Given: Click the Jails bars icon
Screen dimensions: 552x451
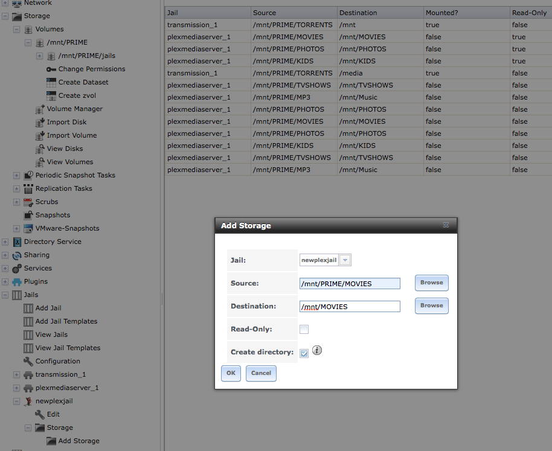Looking at the screenshot, I should (17, 295).
